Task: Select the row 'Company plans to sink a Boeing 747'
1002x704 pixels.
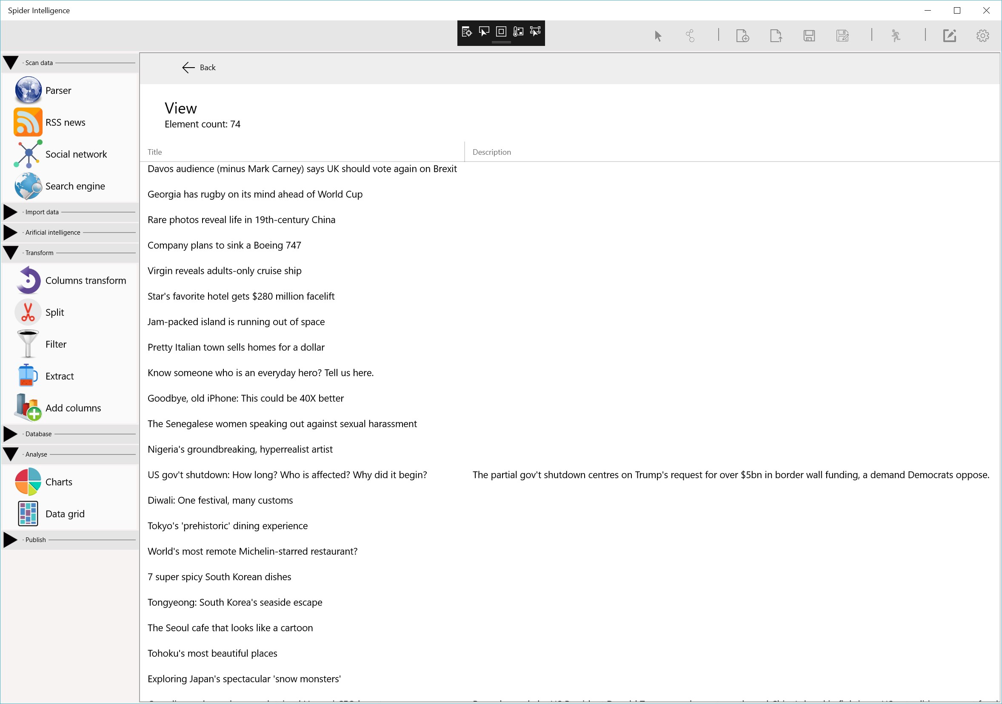Action: [x=224, y=245]
